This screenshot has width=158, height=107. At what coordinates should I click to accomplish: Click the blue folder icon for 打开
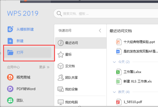10,52
